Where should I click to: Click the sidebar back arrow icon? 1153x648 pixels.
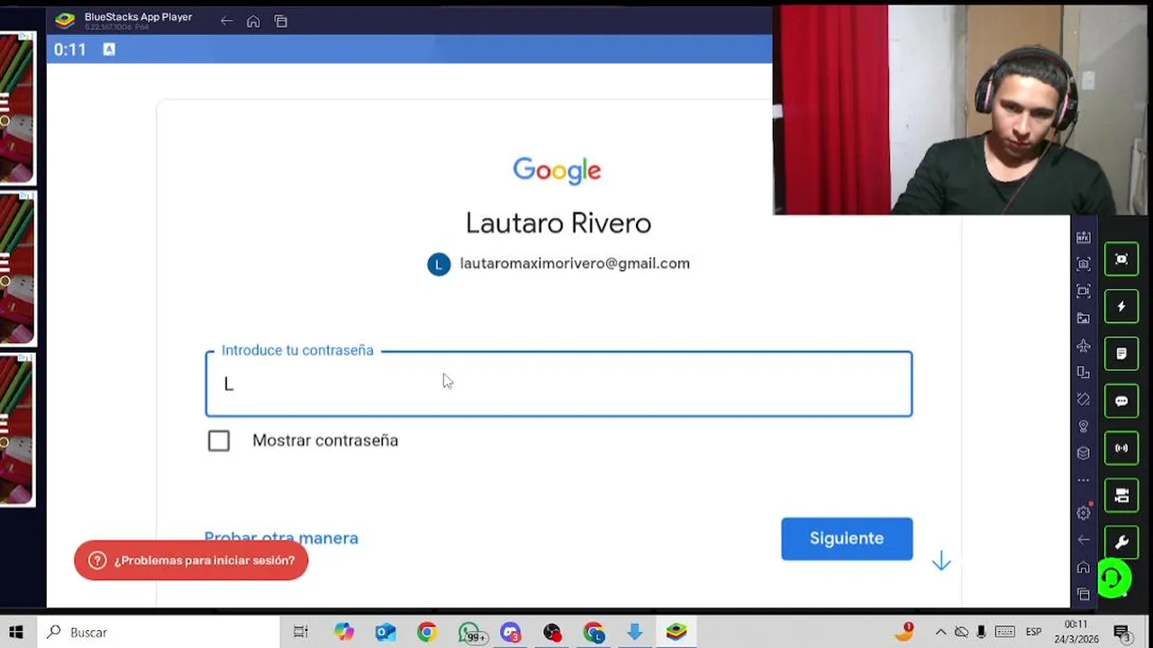[1084, 540]
